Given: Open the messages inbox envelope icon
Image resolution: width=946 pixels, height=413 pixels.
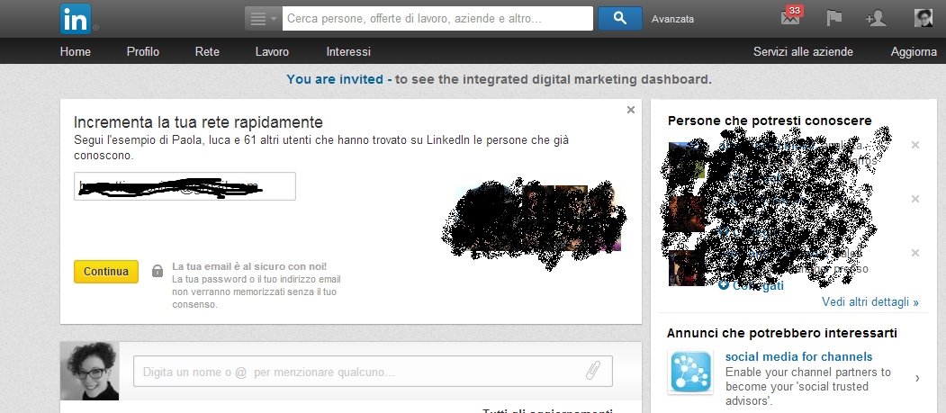Looking at the screenshot, I should tap(790, 18).
